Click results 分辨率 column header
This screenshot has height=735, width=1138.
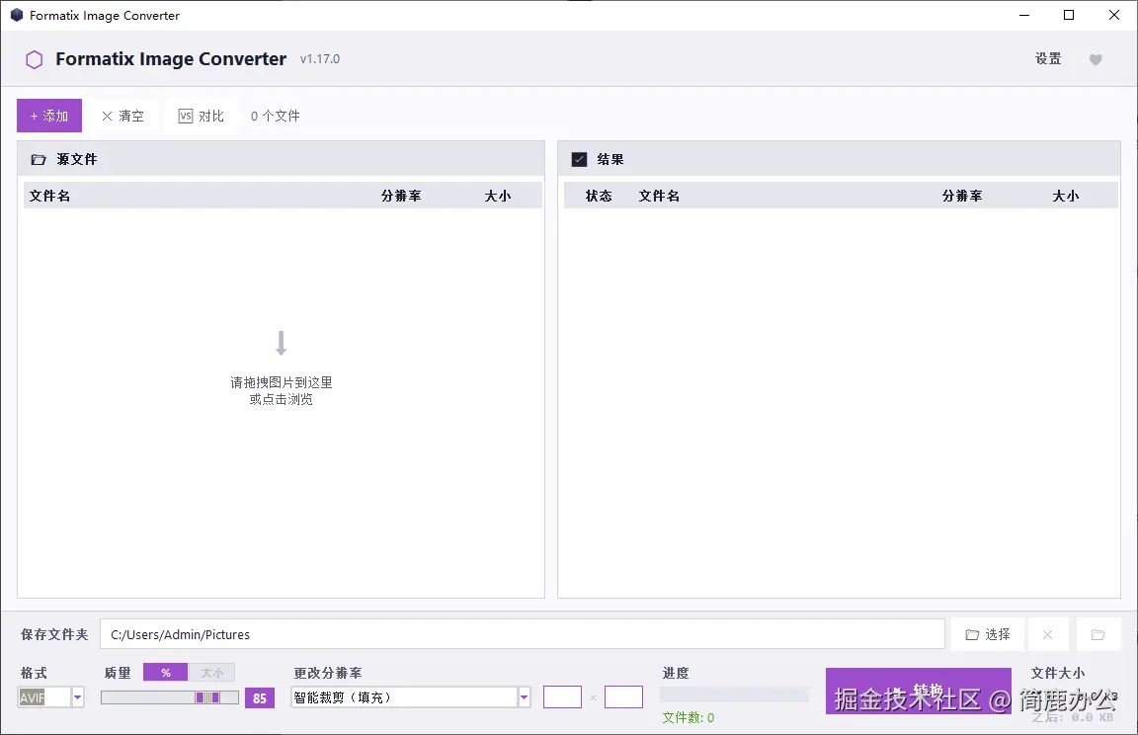pos(962,196)
